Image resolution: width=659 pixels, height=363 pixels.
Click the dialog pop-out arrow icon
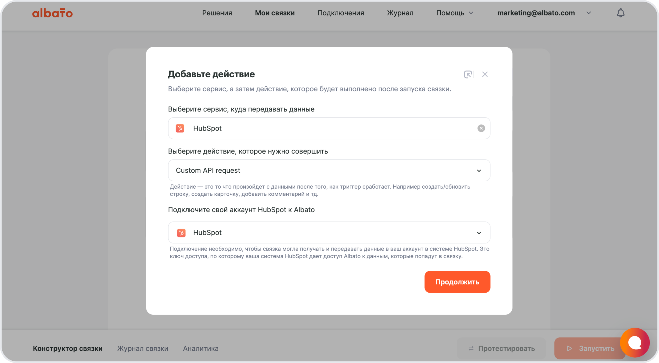468,75
